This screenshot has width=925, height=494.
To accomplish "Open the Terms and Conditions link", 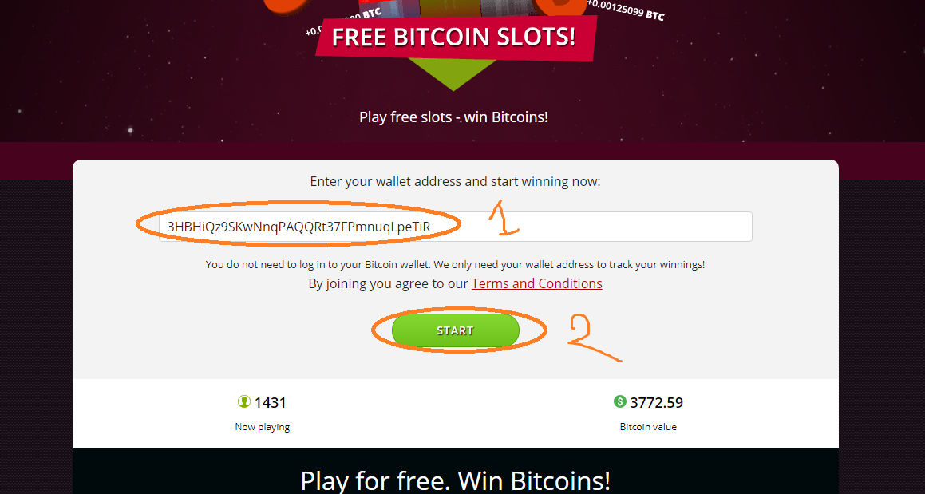I will (x=537, y=283).
